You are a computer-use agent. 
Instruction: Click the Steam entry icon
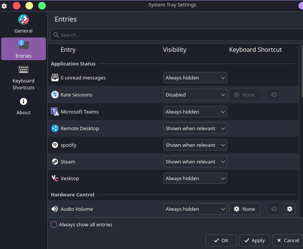[55, 162]
